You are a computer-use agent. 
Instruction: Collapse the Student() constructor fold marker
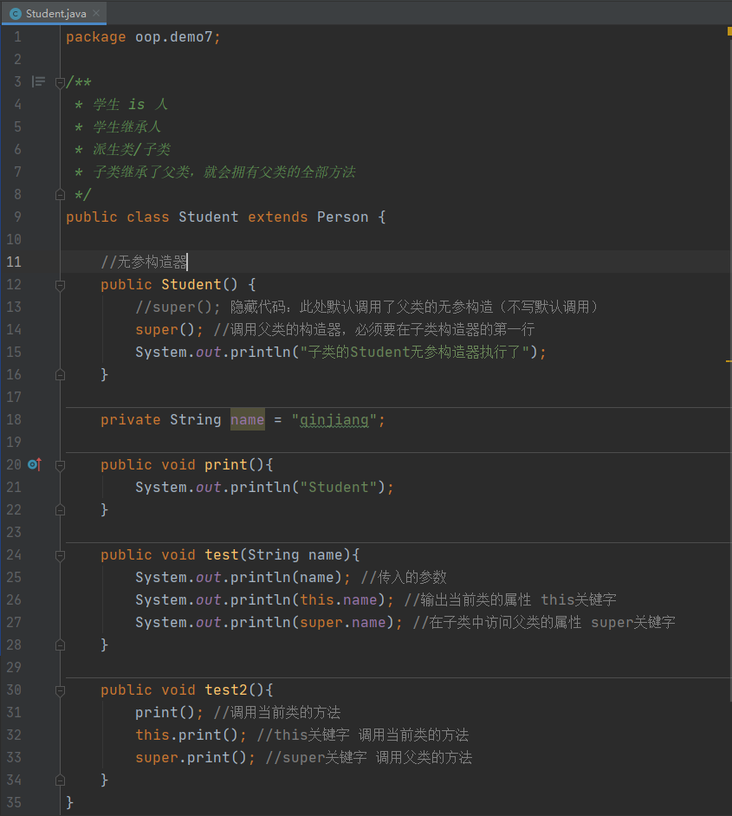pyautogui.click(x=60, y=285)
